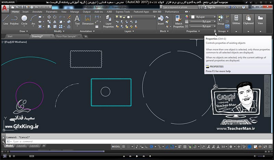Select the Polyline tool

point(14,20)
